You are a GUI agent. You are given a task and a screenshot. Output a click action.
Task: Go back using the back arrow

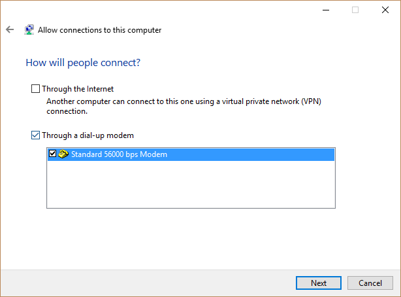[x=10, y=29]
